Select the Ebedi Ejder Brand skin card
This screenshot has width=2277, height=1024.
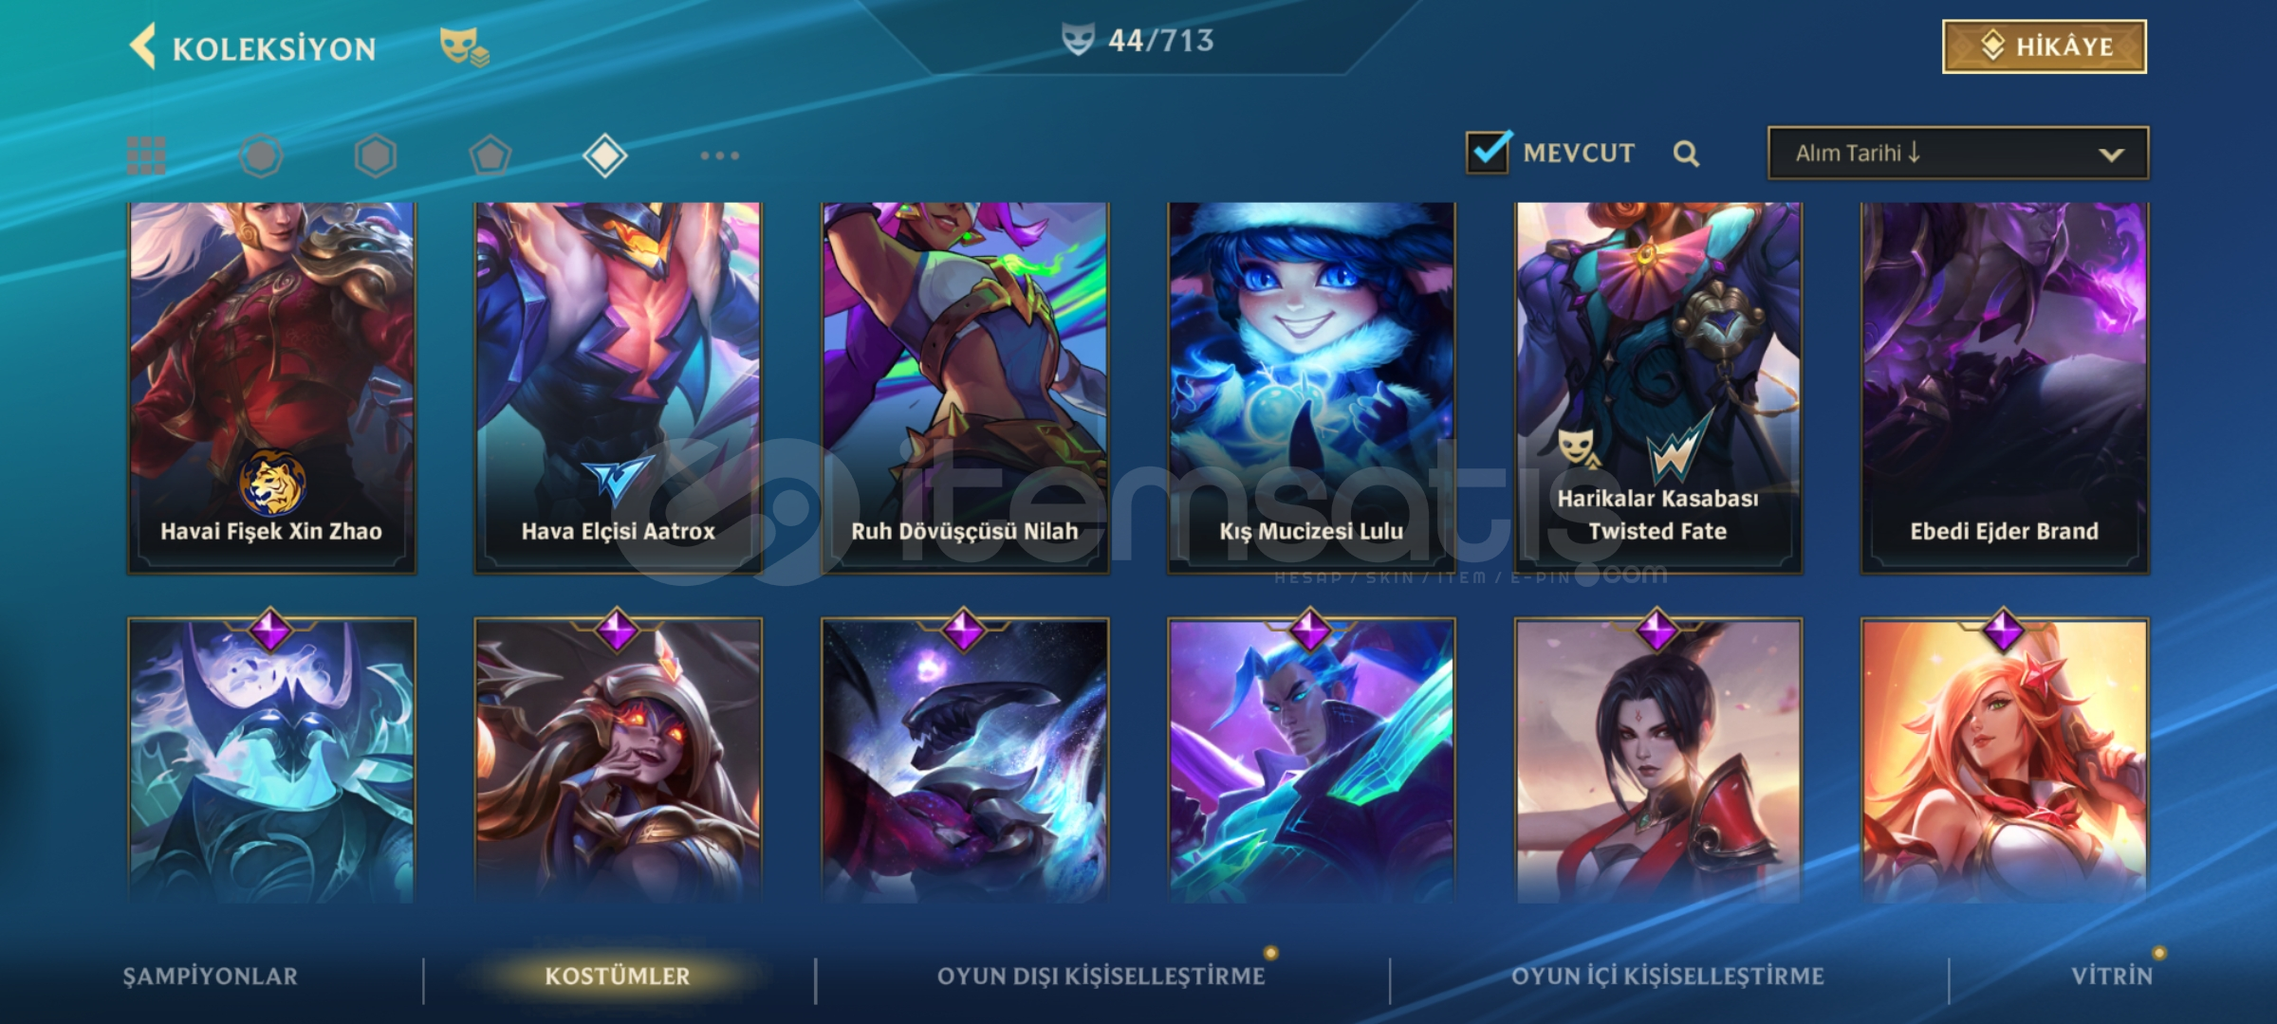2005,387
